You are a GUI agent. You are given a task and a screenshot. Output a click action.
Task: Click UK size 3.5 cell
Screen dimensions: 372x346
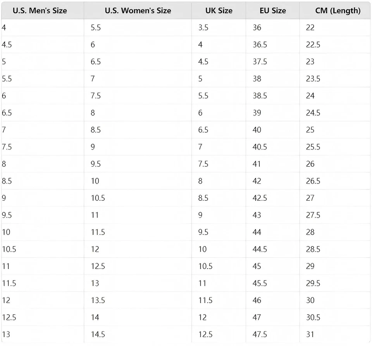[x=203, y=28]
